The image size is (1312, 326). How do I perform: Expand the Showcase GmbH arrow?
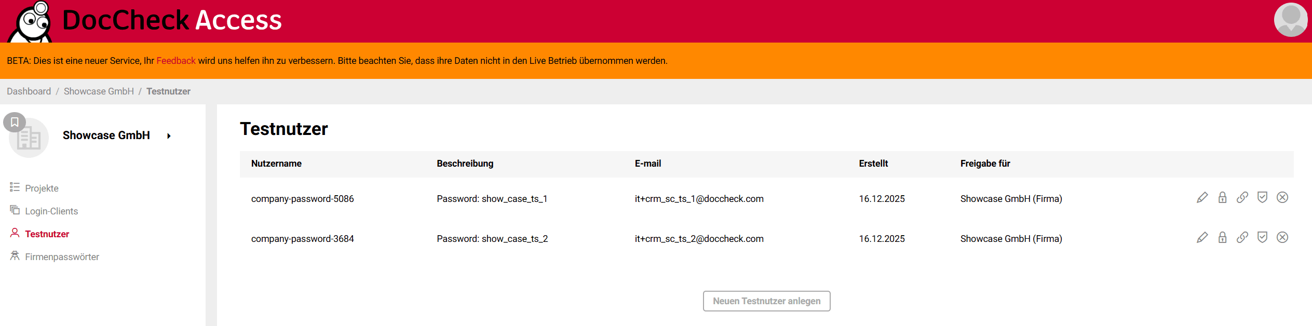tap(169, 136)
